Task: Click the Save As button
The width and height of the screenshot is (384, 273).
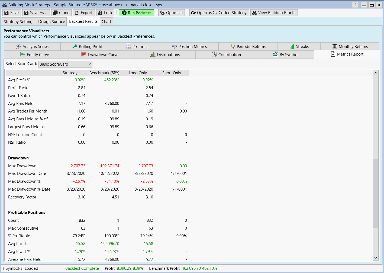Action: pyautogui.click(x=36, y=13)
